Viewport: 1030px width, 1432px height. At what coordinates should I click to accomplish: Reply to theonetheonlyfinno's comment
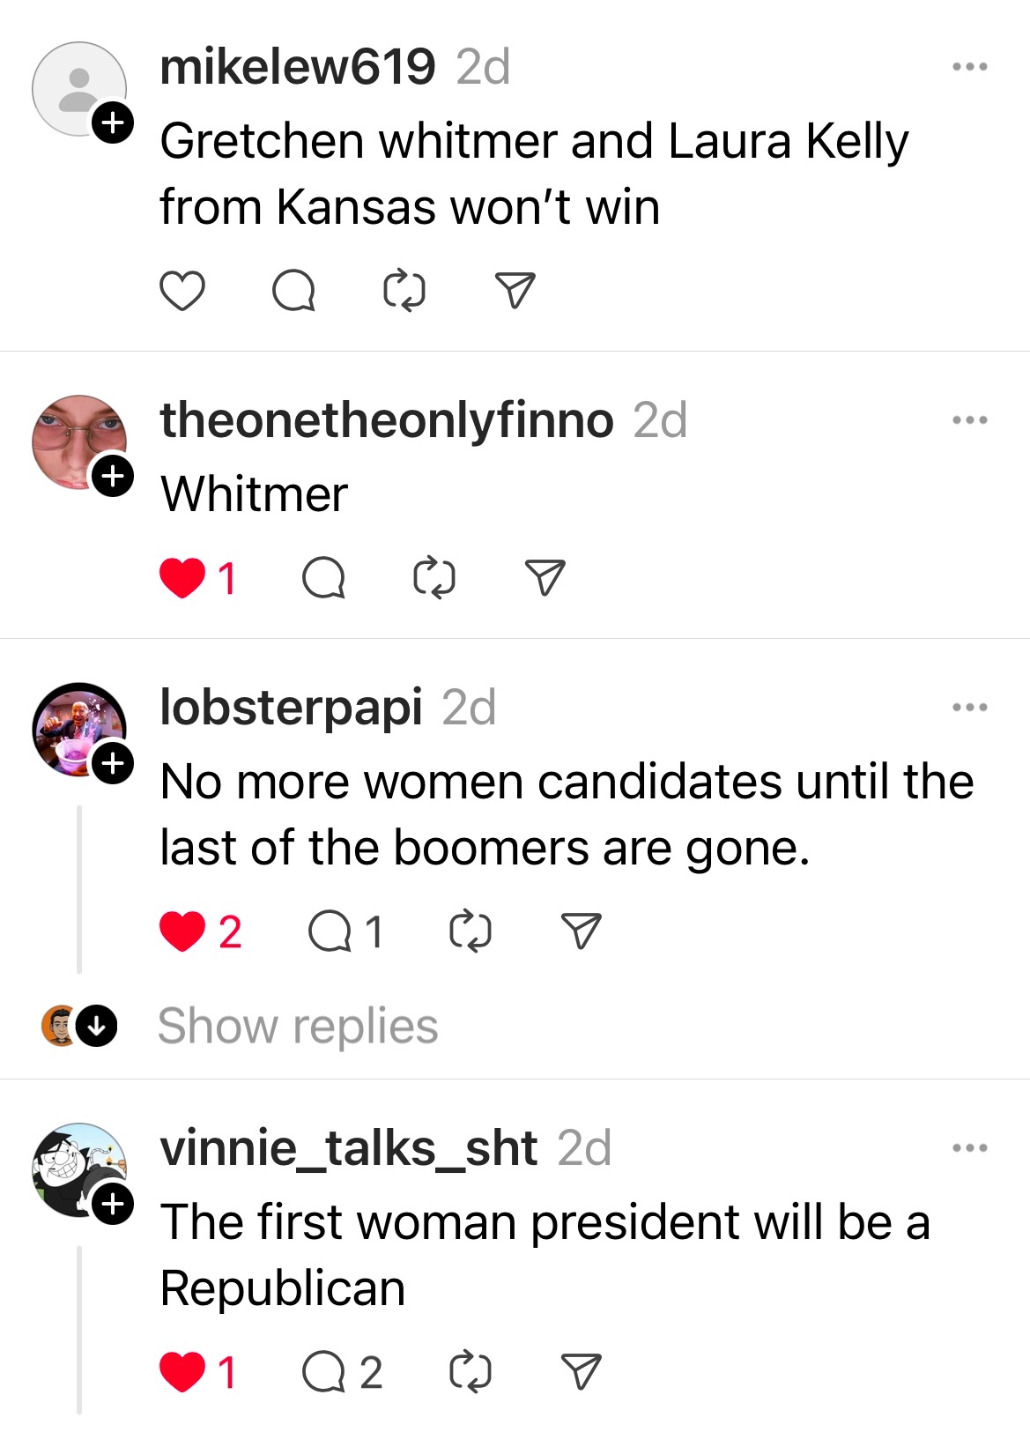point(323,579)
